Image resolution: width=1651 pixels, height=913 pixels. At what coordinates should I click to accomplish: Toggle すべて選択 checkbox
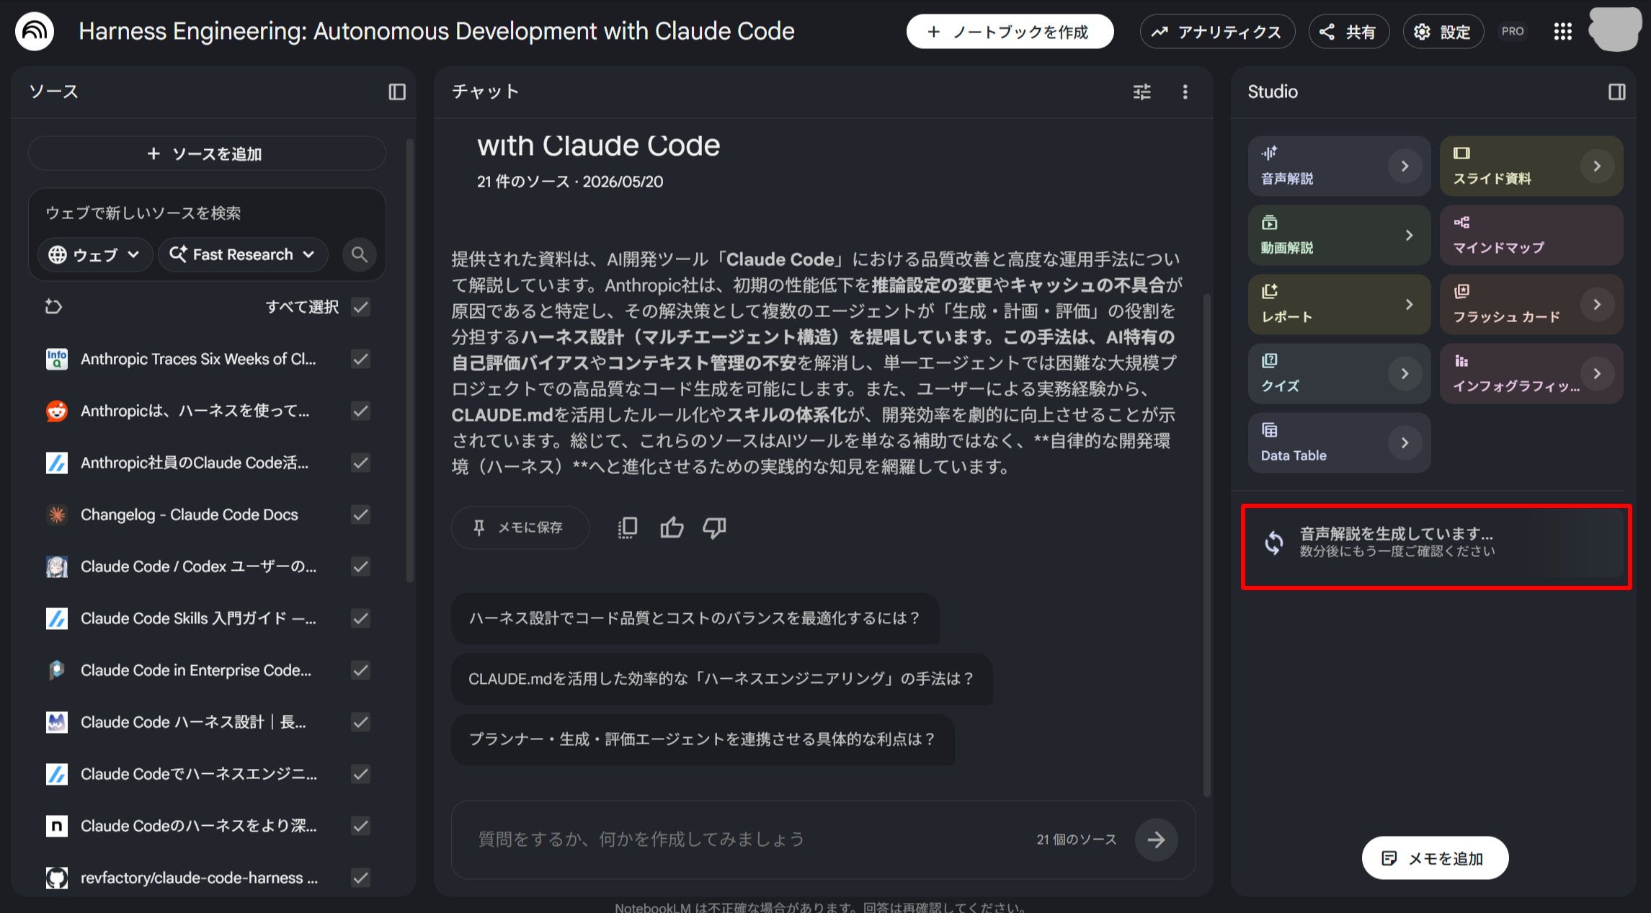coord(361,307)
